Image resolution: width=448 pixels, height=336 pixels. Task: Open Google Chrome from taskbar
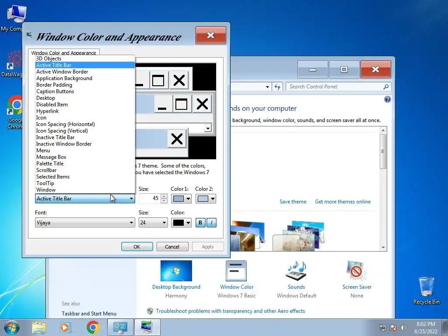(93, 327)
